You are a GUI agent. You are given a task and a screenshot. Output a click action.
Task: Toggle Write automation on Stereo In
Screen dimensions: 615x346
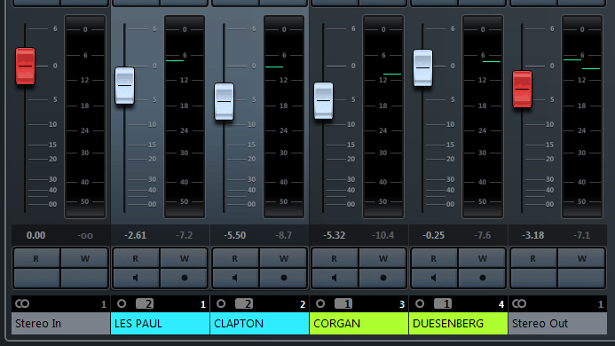(84, 258)
